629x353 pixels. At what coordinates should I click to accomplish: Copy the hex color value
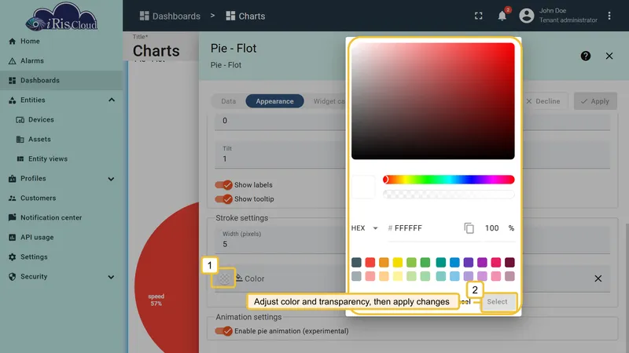click(469, 228)
